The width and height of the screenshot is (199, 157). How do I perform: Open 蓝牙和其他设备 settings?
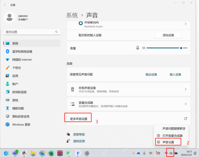pos(32,52)
